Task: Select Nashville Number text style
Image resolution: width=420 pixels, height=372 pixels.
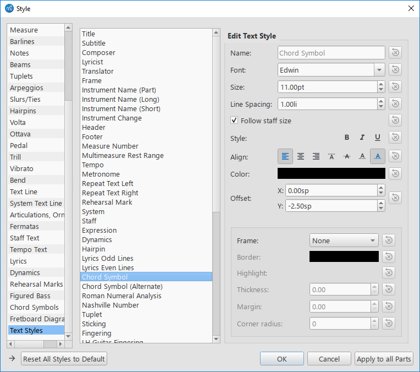Action: pyautogui.click(x=146, y=305)
